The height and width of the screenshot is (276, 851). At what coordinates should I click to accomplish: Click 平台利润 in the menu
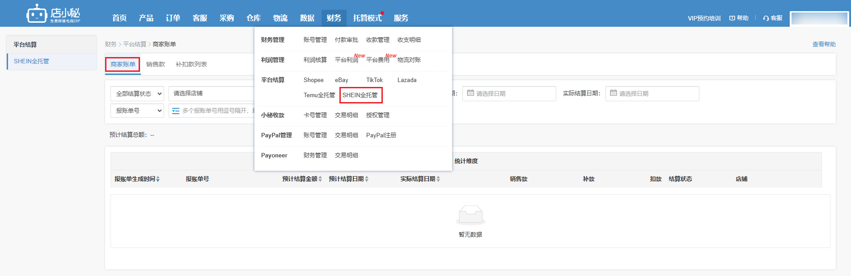pyautogui.click(x=347, y=60)
